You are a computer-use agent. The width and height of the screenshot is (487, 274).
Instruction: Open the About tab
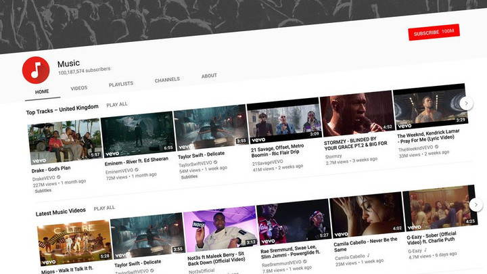tap(209, 76)
